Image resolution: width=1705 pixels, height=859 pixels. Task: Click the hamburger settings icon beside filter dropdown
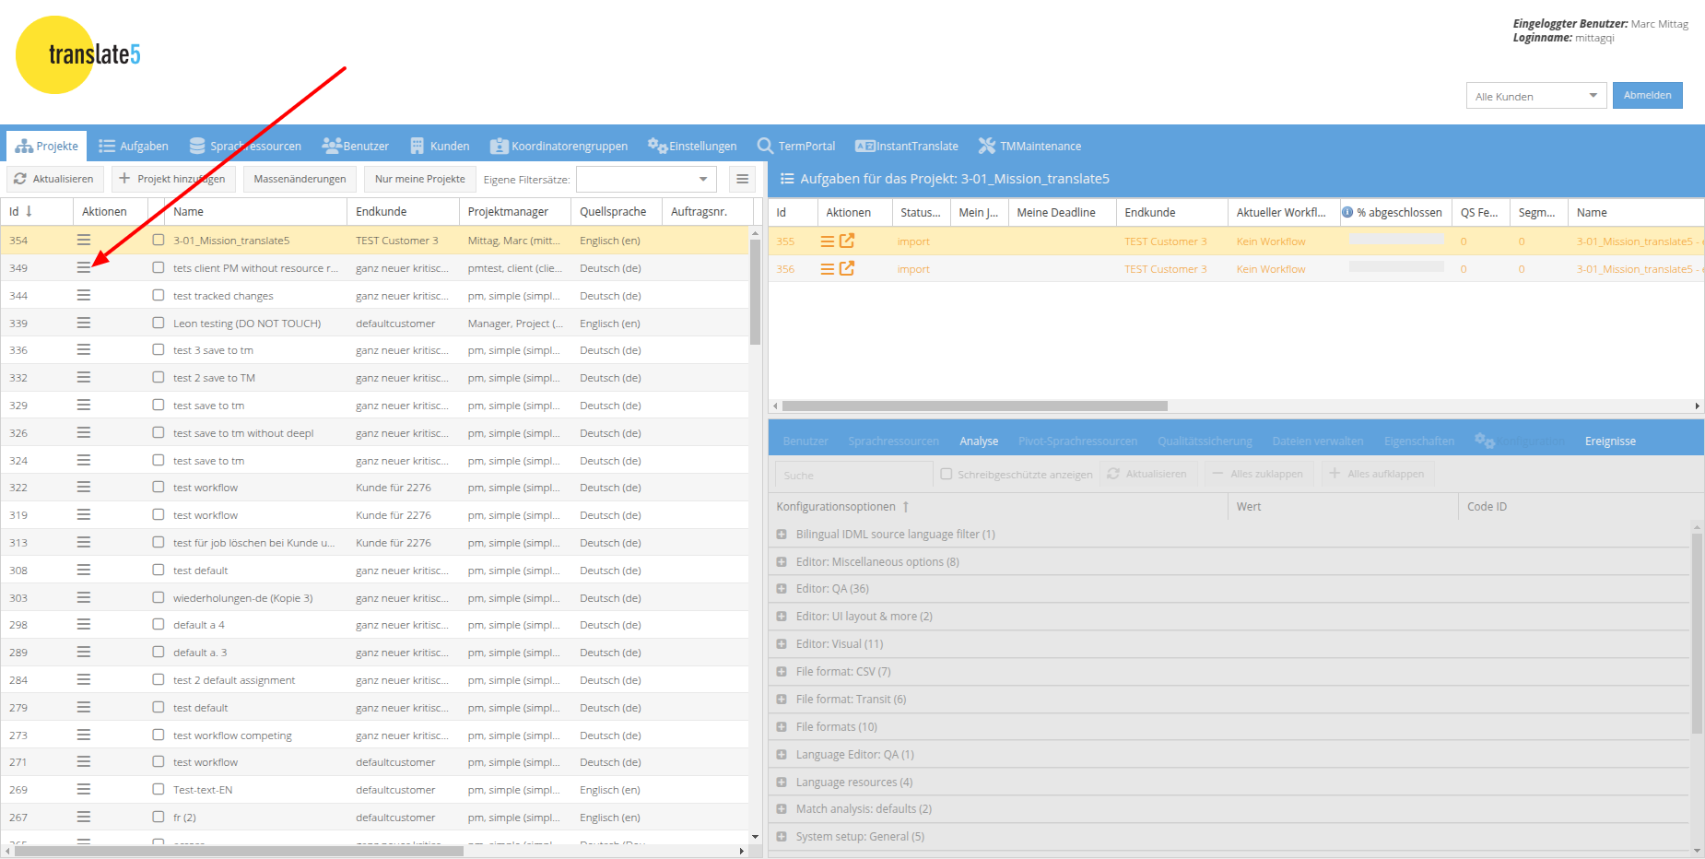[742, 179]
